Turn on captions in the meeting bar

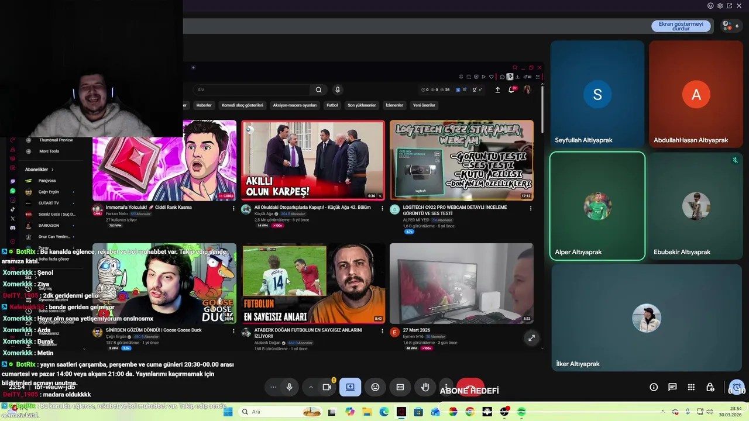click(400, 387)
